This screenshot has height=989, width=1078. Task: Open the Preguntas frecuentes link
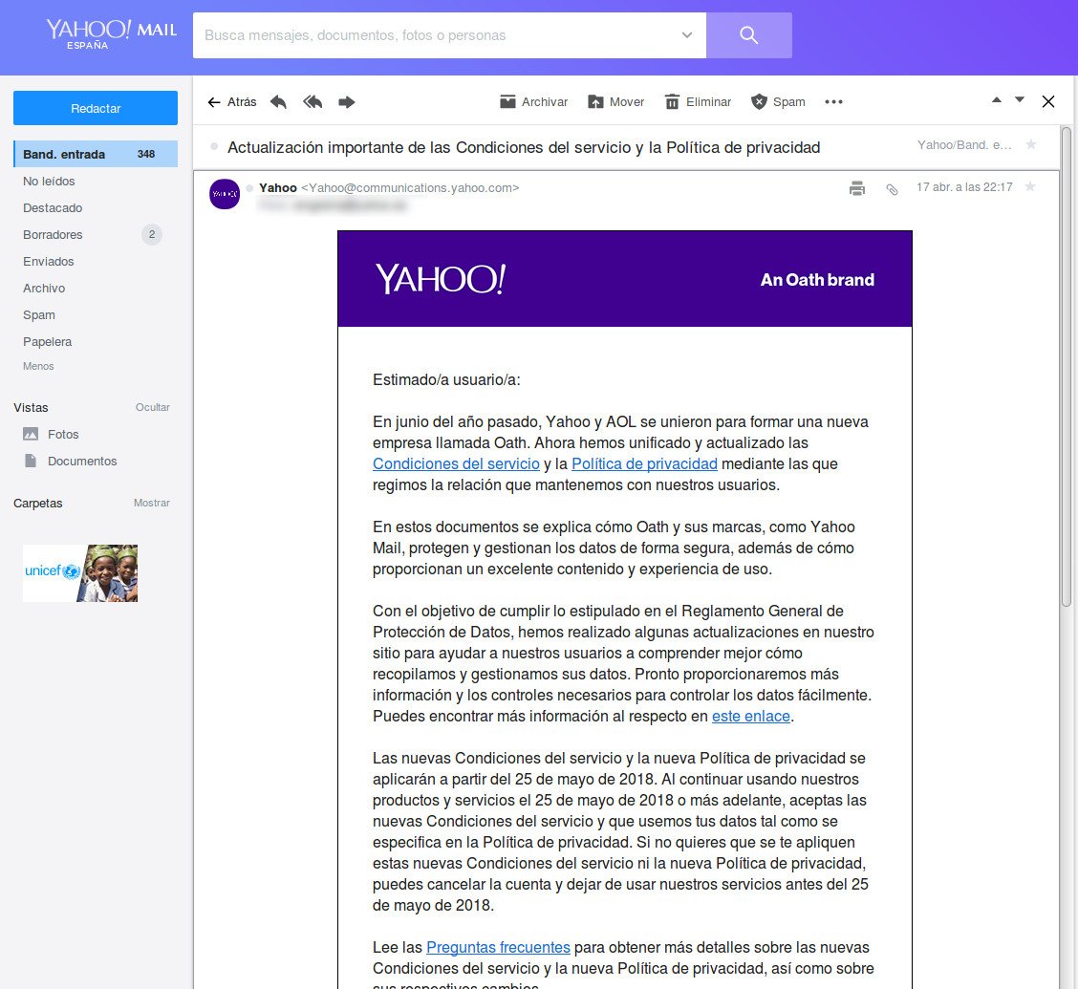coord(499,947)
